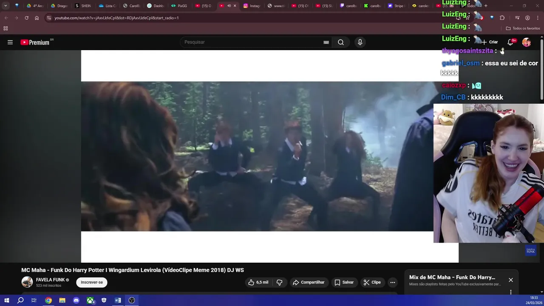Navigate forward in Chrome
This screenshot has width=544, height=306.
point(16,18)
